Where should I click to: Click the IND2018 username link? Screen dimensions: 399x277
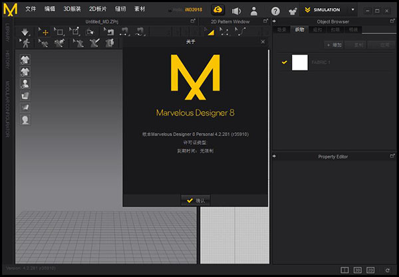[x=194, y=10]
